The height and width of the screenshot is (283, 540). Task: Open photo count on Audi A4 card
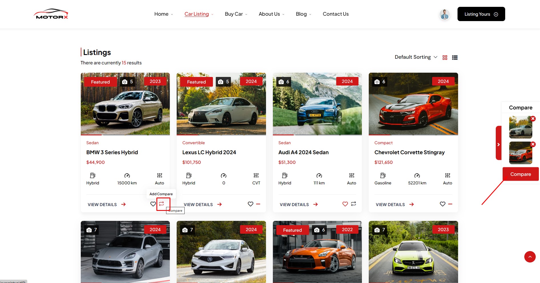point(284,82)
